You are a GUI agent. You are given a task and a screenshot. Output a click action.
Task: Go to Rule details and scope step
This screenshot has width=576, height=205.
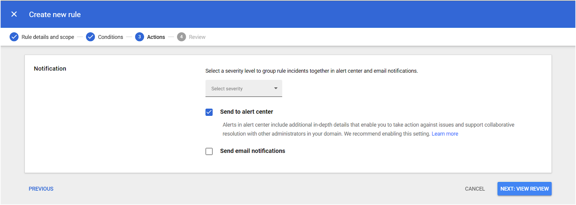[x=48, y=37]
